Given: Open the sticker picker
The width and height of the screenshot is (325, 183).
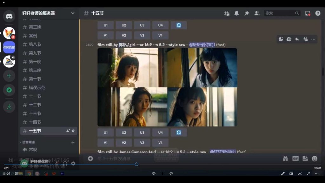Looking at the screenshot, I should (x=305, y=158).
